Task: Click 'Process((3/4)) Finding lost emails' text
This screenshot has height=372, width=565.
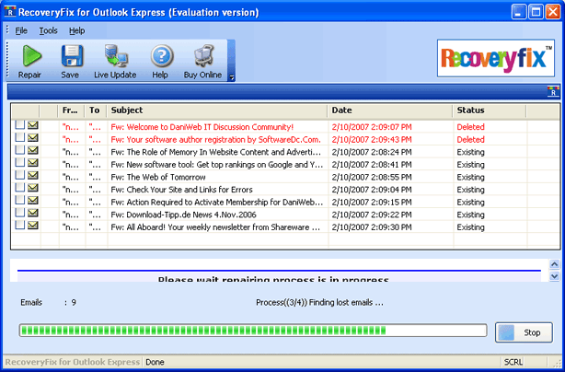Action: [319, 303]
